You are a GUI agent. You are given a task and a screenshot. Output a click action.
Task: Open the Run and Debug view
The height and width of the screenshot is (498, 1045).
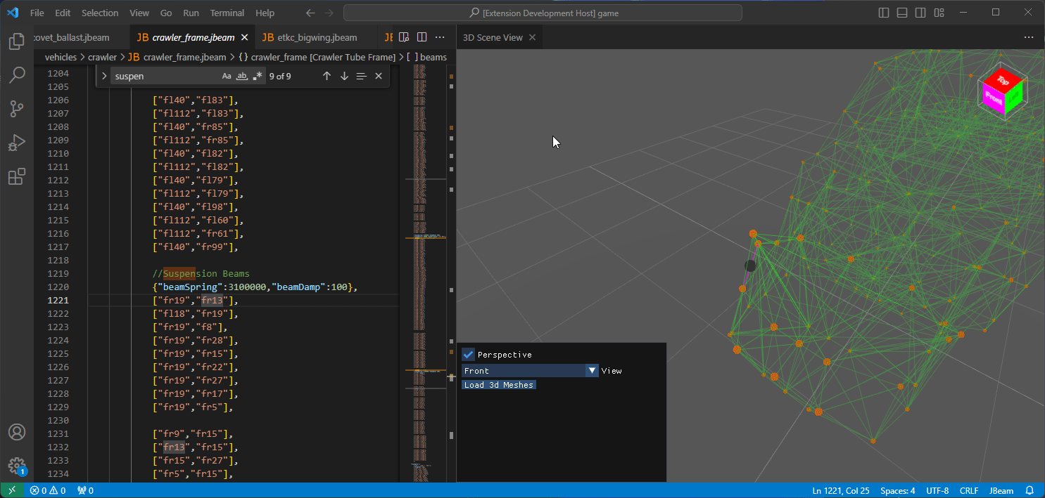pyautogui.click(x=17, y=143)
